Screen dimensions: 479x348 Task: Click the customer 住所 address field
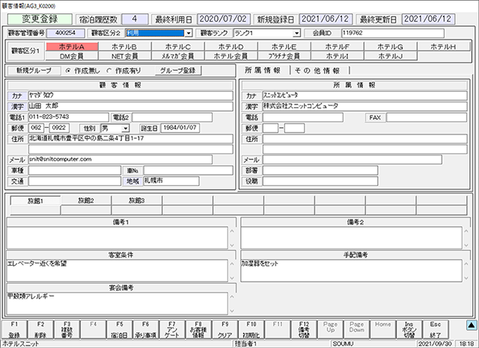tap(131, 139)
